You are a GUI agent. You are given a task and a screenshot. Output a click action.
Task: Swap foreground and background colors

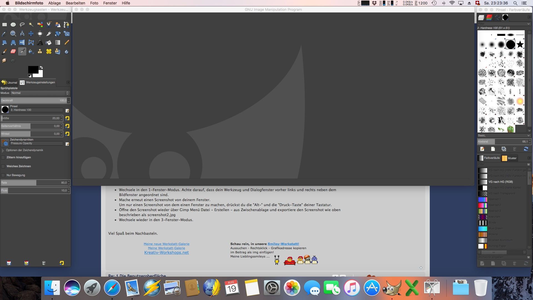point(41,67)
